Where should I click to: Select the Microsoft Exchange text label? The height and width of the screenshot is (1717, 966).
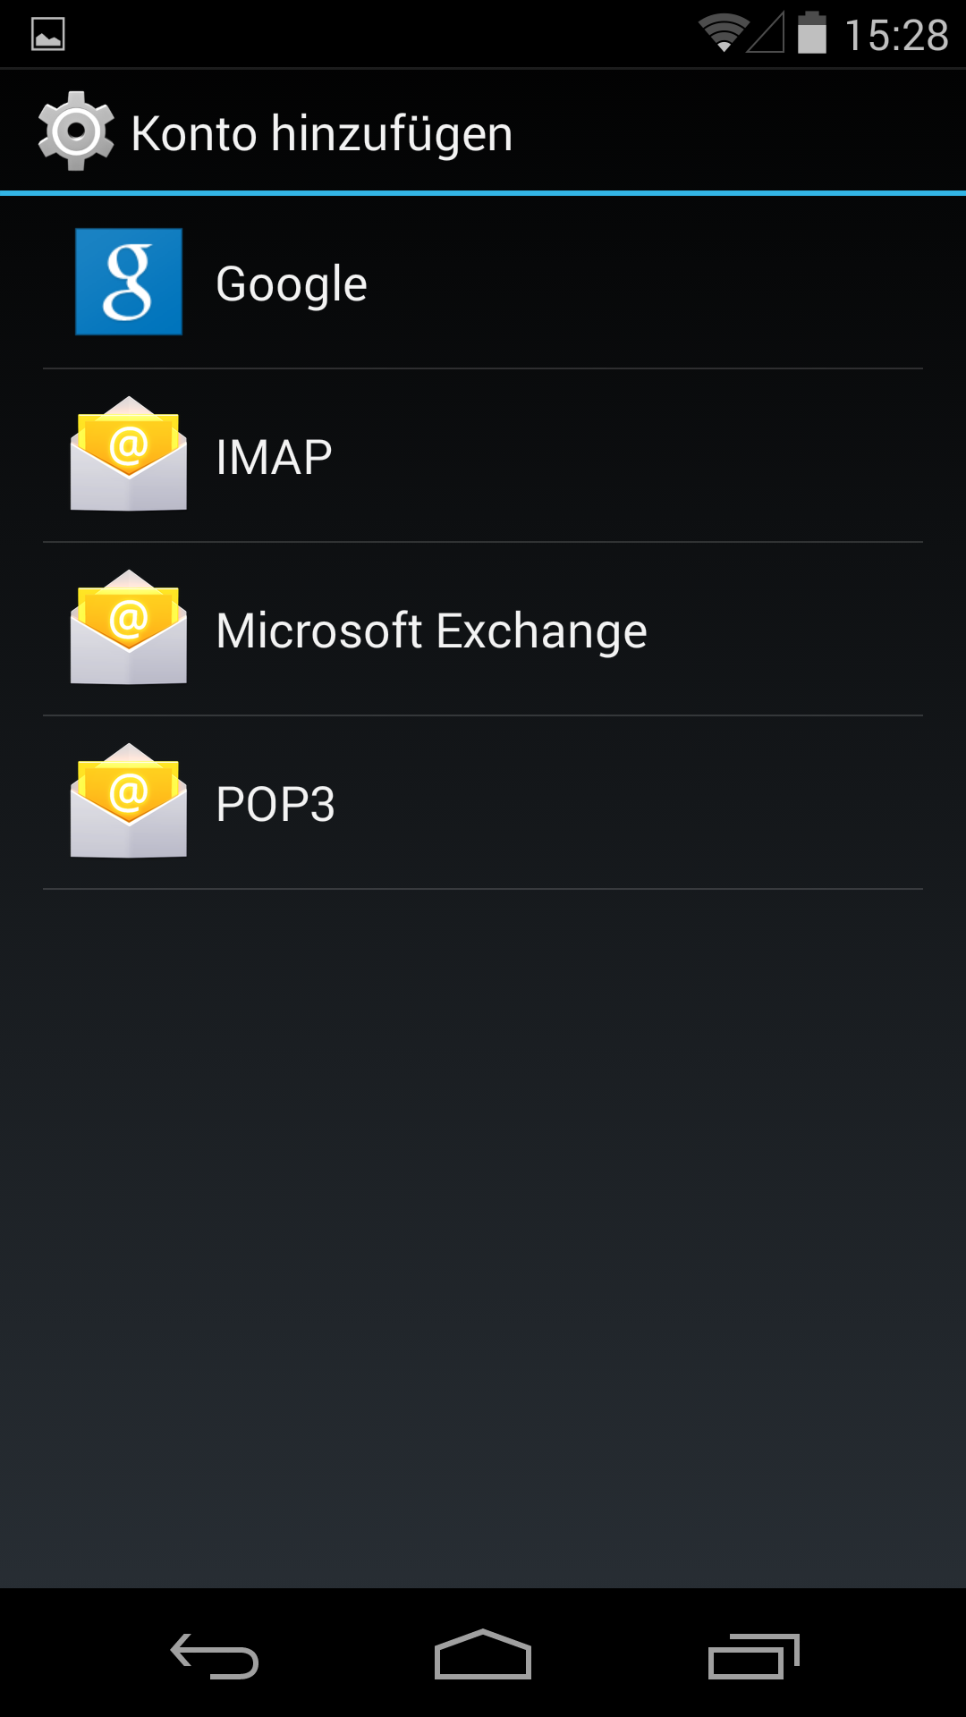coord(431,631)
